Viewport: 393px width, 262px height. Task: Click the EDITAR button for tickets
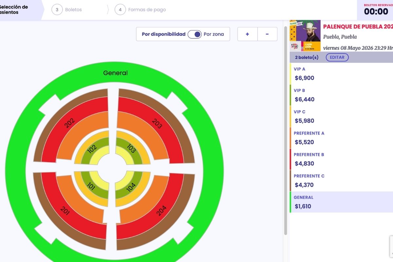click(337, 57)
